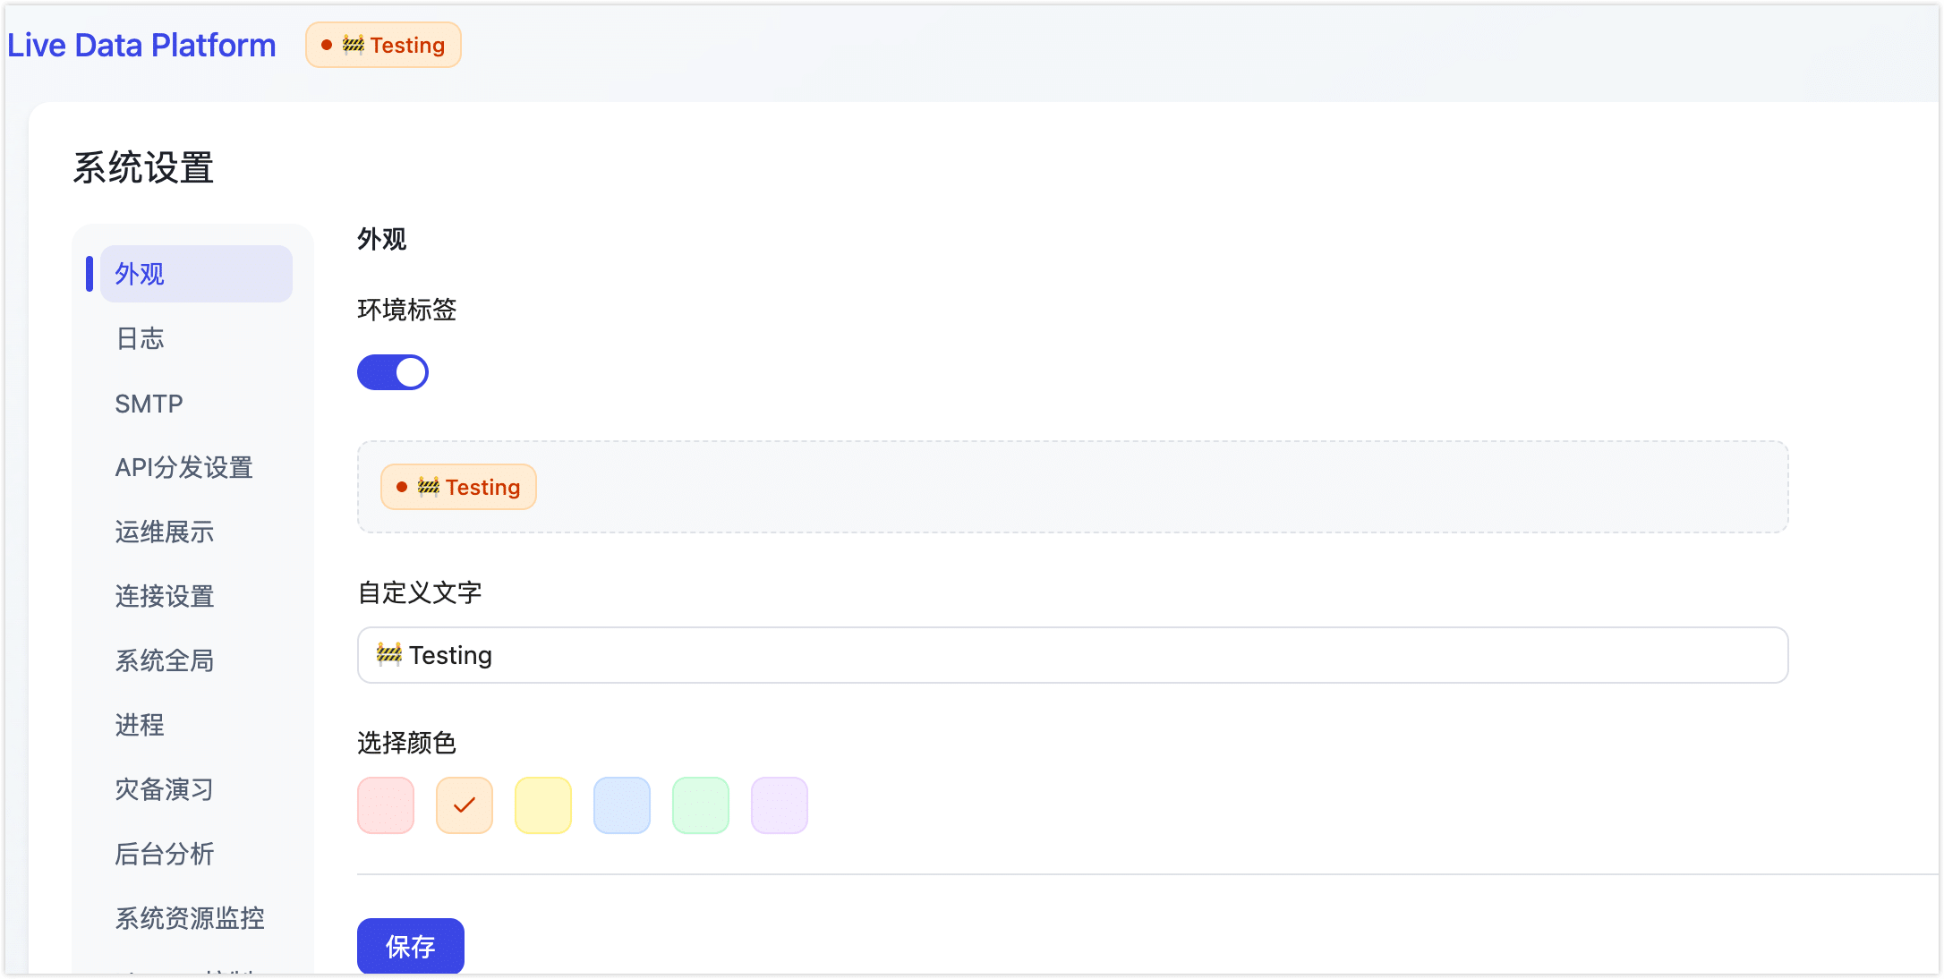Switch to 连接设置 section
This screenshot has height=979, width=1944.
pyautogui.click(x=164, y=596)
